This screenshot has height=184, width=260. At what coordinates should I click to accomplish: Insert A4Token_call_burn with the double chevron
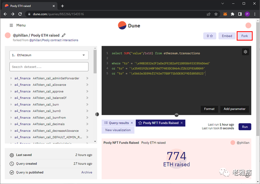tap(87, 105)
